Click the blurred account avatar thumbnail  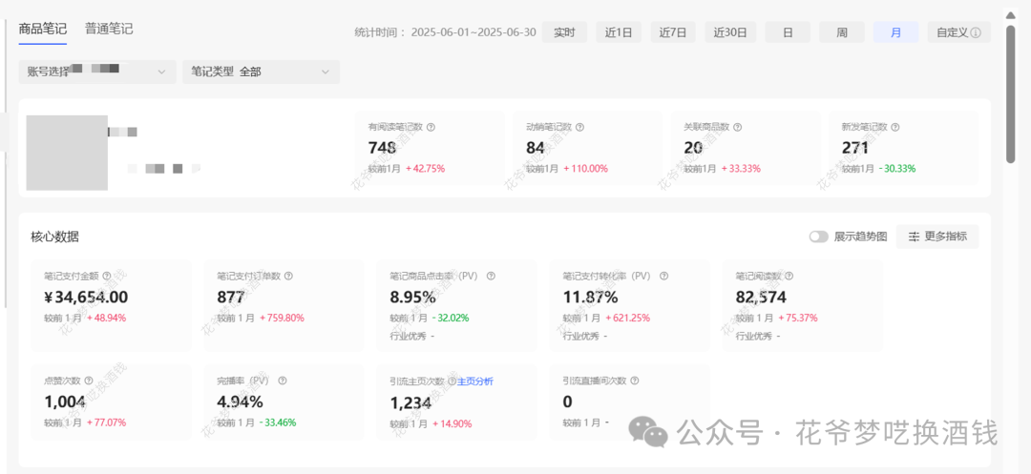pyautogui.click(x=67, y=153)
